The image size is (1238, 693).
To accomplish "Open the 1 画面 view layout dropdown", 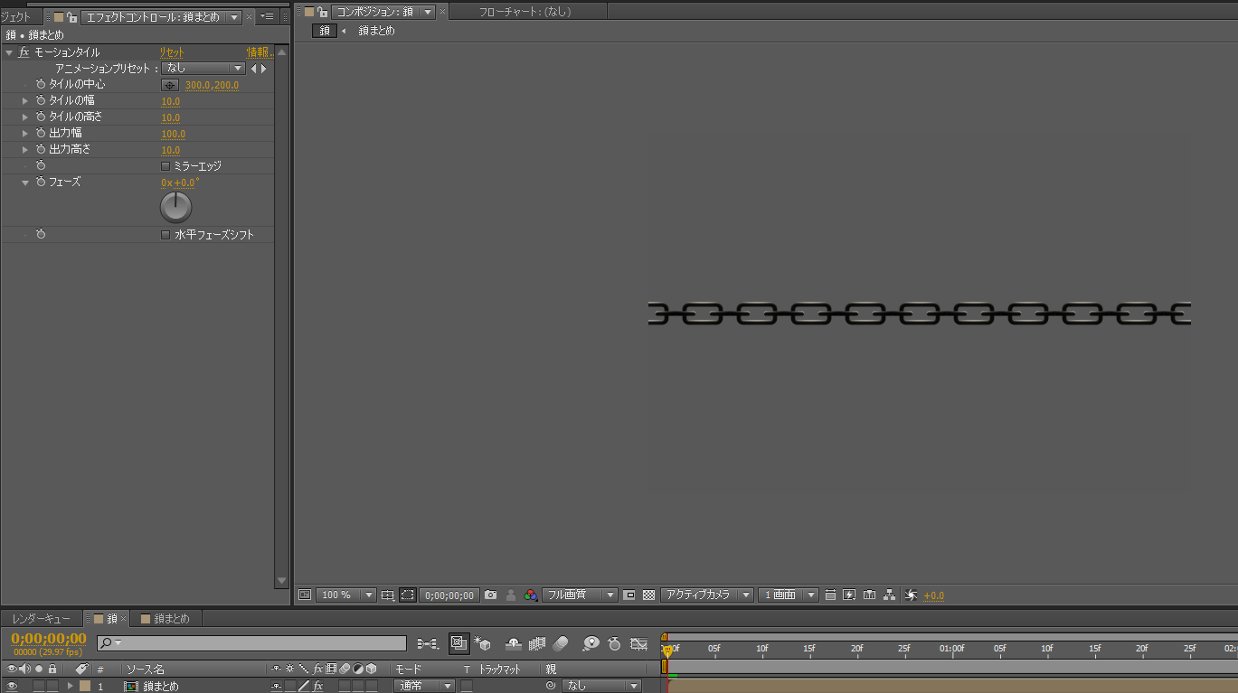I will (x=789, y=595).
